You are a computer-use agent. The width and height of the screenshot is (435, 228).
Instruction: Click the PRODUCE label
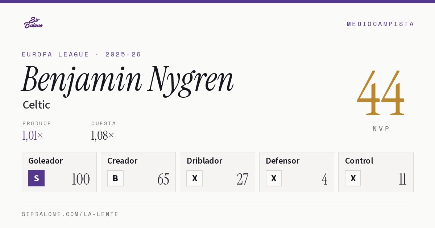click(37, 123)
